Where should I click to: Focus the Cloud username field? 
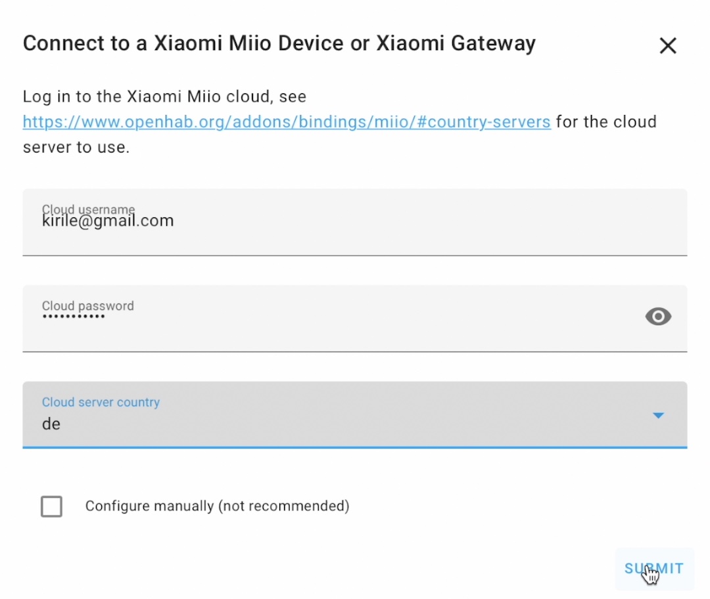point(355,223)
